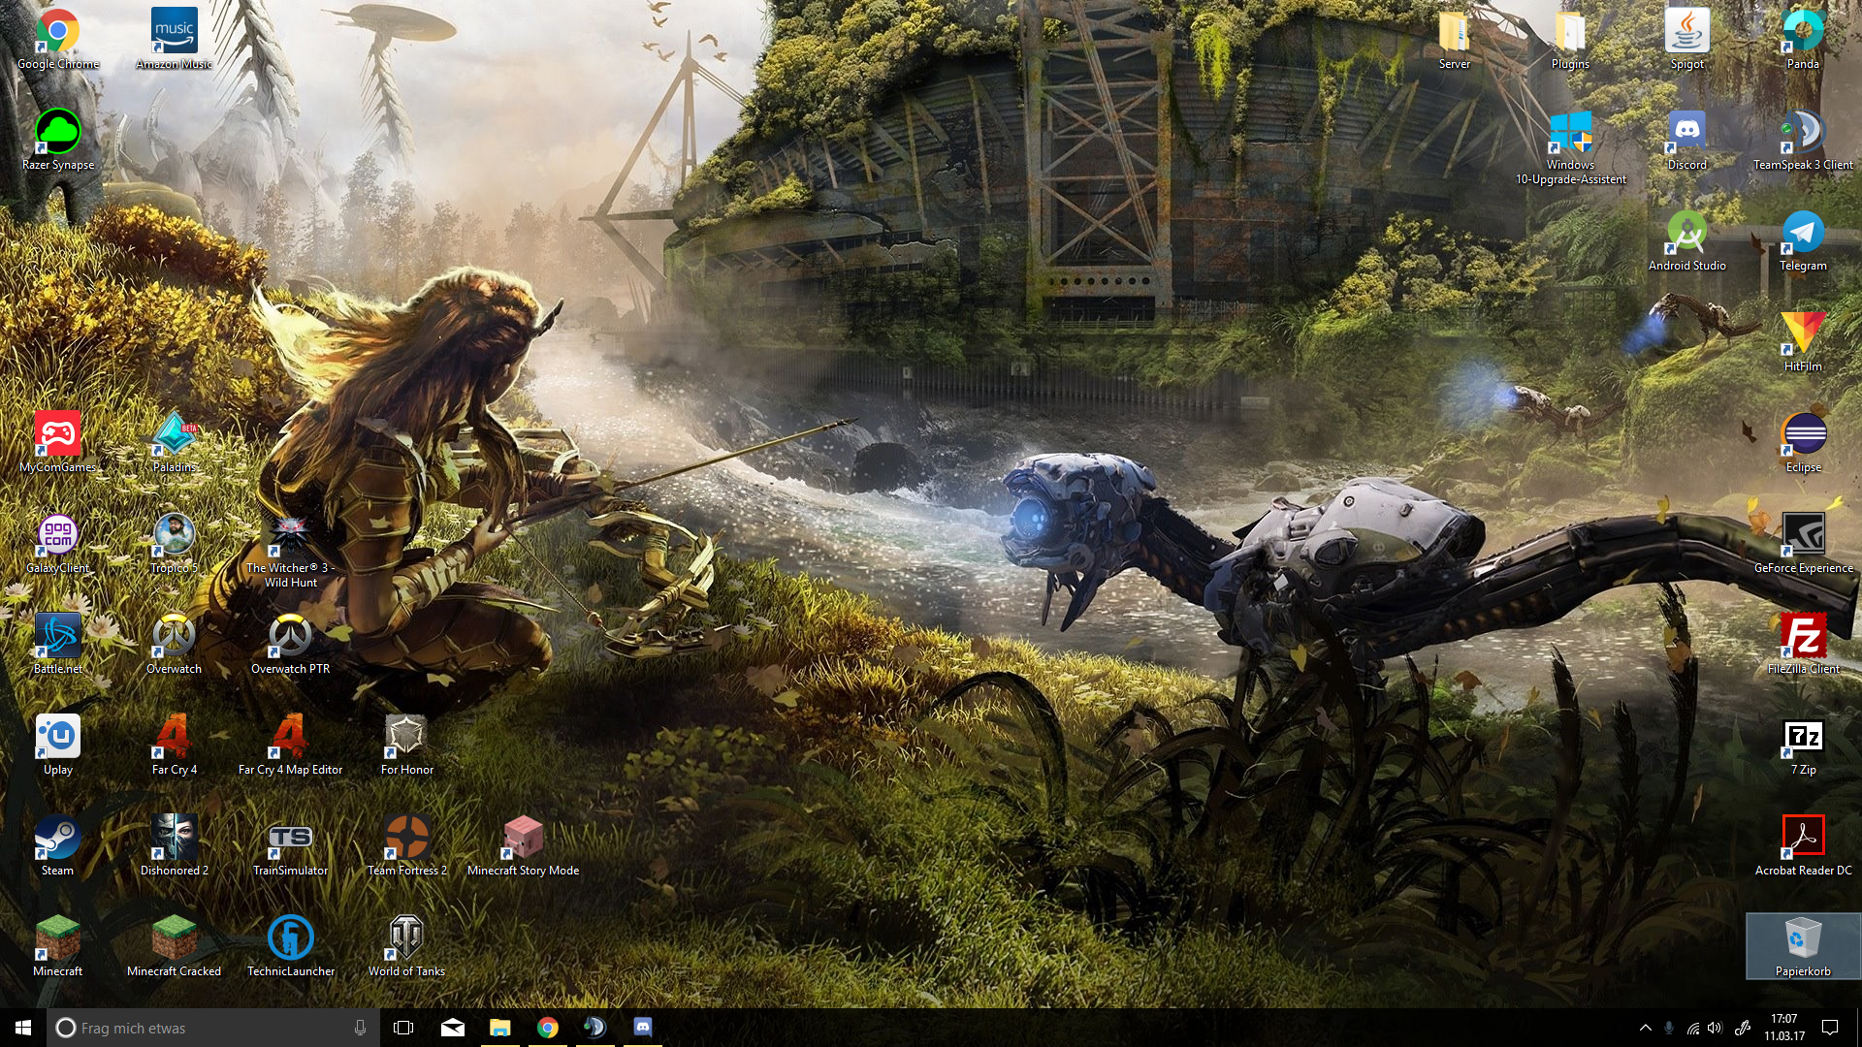
Task: Click the microphone icon in the system tray
Action: [x=1669, y=1028]
